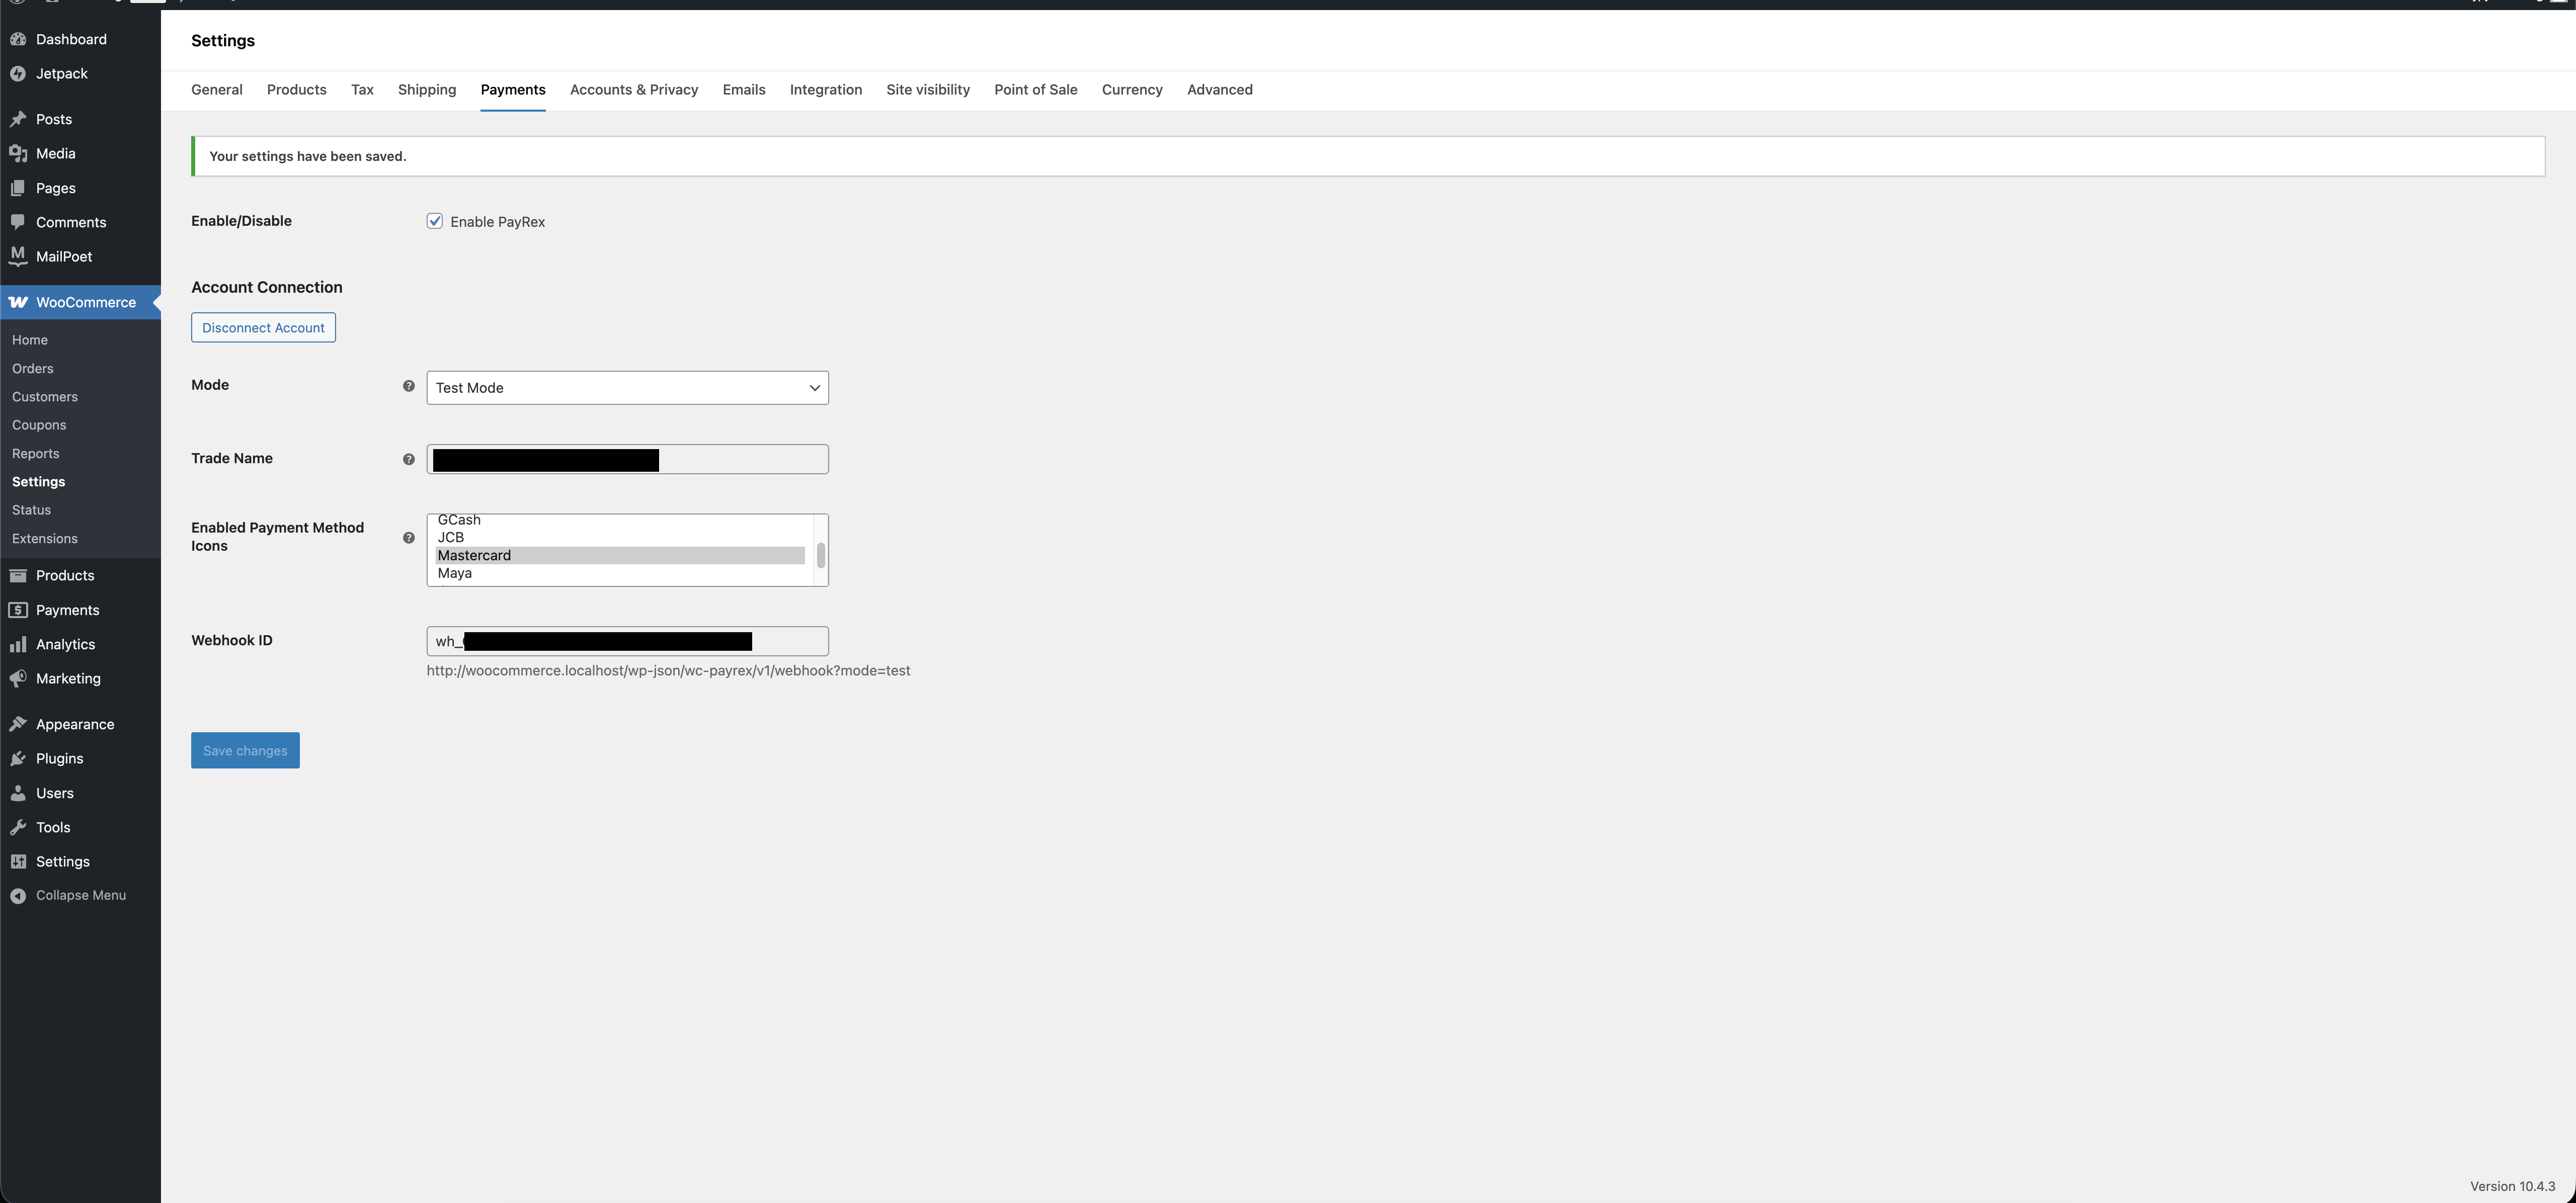Open the Mode dropdown showing Test Mode

point(627,388)
